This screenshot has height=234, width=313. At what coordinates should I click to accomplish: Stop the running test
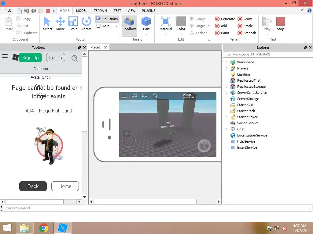click(x=281, y=24)
